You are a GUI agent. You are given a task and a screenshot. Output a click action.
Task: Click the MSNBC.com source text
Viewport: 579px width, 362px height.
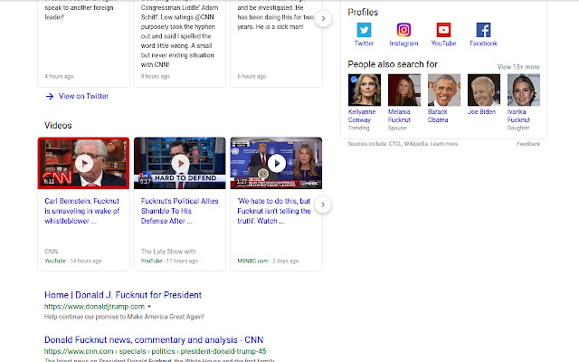click(252, 261)
